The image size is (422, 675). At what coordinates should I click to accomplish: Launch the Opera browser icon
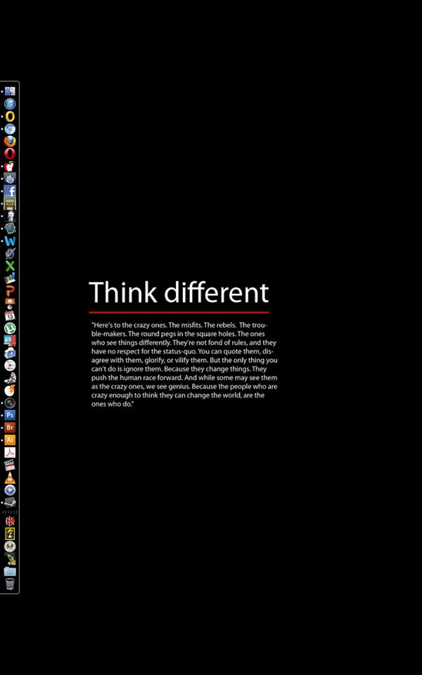coord(10,154)
